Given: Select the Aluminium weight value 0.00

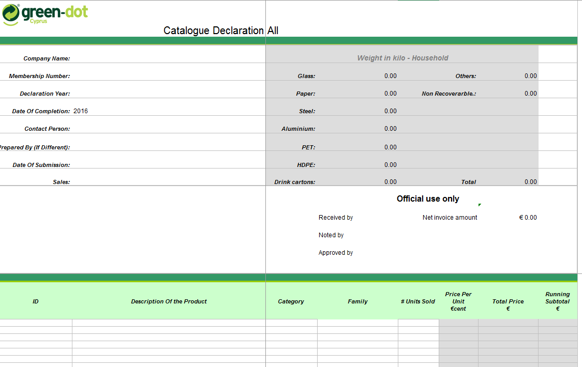Looking at the screenshot, I should pyautogui.click(x=391, y=129).
